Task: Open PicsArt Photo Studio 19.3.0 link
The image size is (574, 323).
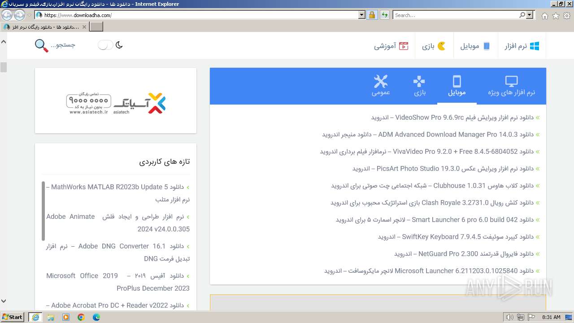Action: tap(443, 169)
